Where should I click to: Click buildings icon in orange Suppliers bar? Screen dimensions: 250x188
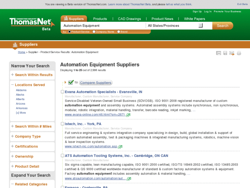(15, 45)
